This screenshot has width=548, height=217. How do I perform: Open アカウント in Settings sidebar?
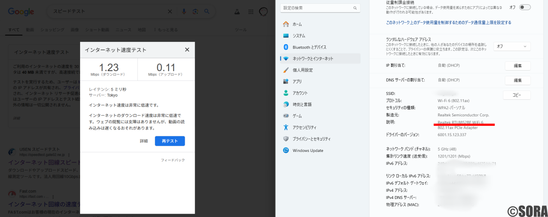pos(320,93)
